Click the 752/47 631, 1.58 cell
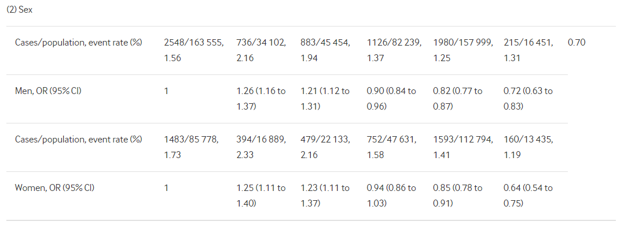 [x=391, y=147]
